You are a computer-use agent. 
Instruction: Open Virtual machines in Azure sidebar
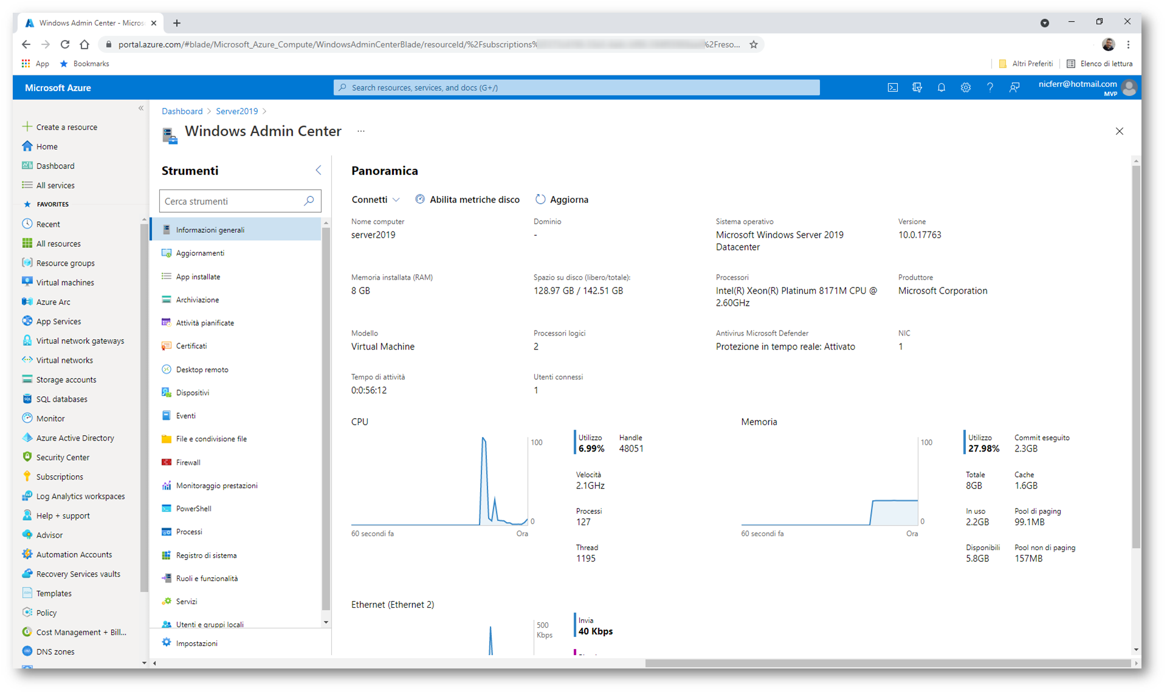click(65, 283)
